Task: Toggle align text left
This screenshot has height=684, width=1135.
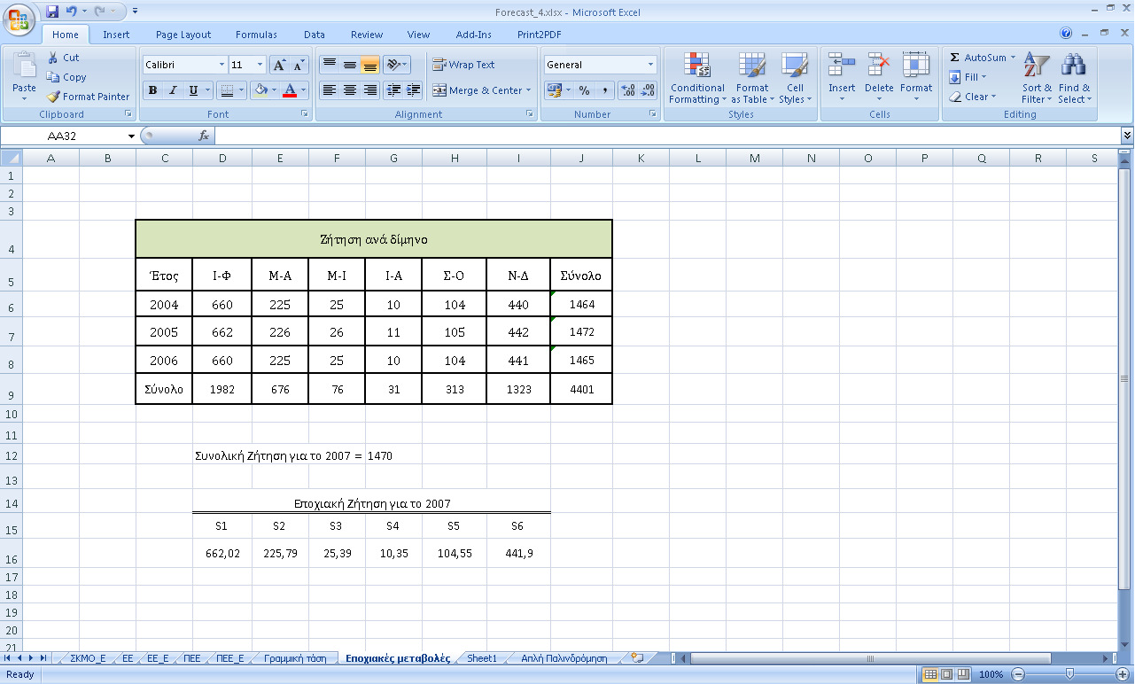Action: click(329, 90)
